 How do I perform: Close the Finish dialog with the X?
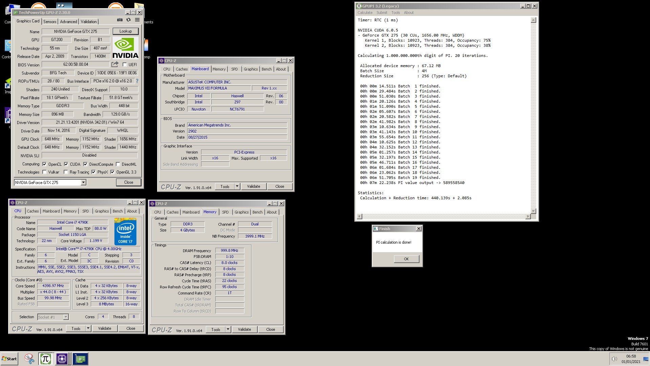point(419,229)
